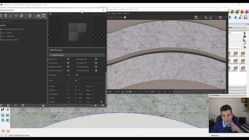Click the up arrow icon below UVW Placement
The image size is (249, 140).
click(x=103, y=105)
